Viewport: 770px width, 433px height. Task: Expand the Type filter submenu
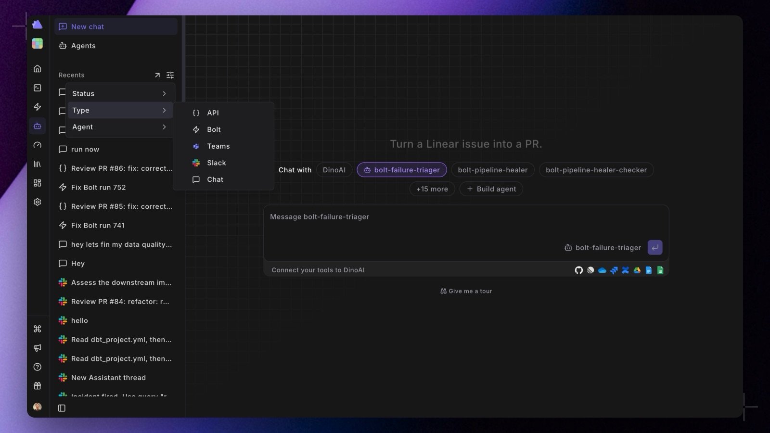coord(120,110)
